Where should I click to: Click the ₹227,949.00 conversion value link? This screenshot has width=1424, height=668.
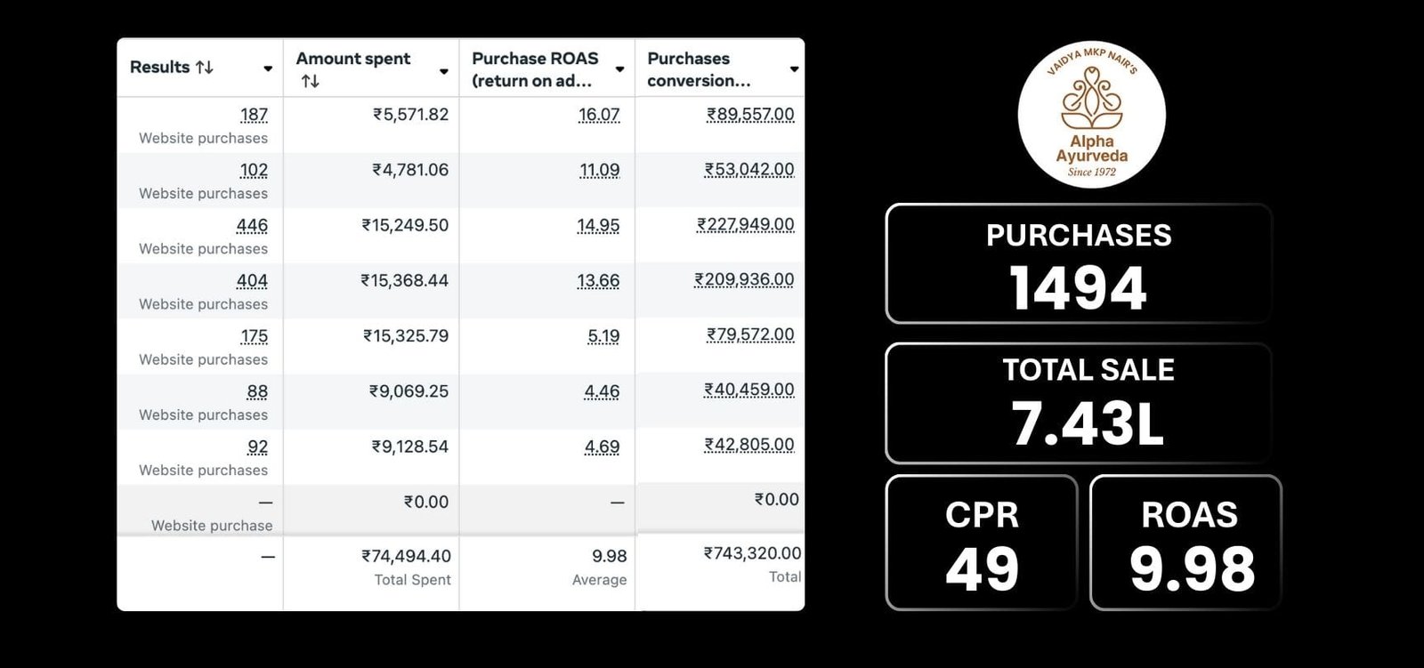point(746,225)
